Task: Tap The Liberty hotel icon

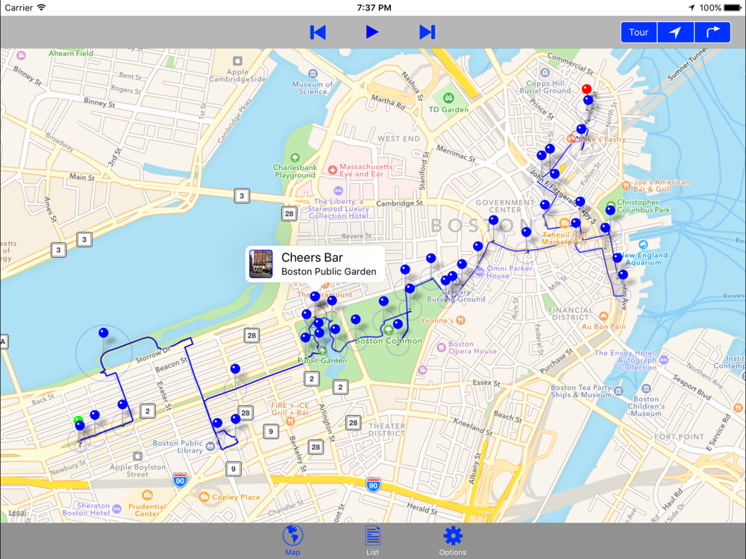Action: (338, 191)
